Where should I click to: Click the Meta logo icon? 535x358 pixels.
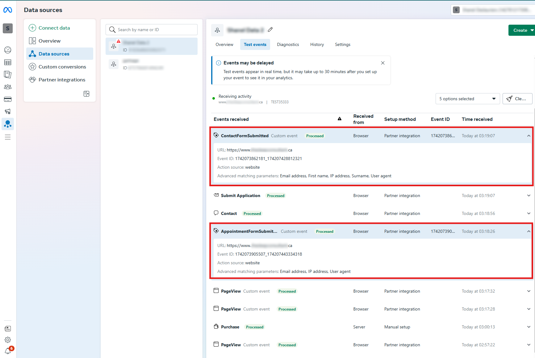pyautogui.click(x=8, y=10)
